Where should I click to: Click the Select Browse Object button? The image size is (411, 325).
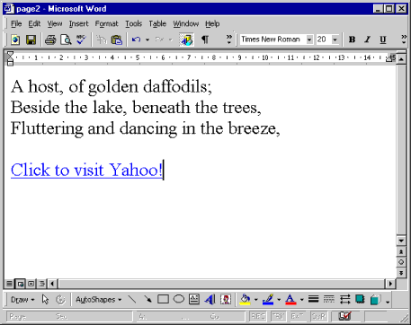(401, 262)
